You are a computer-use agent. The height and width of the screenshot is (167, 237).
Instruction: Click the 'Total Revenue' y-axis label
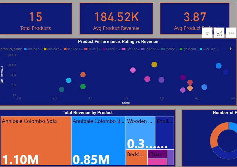pyautogui.click(x=2, y=75)
